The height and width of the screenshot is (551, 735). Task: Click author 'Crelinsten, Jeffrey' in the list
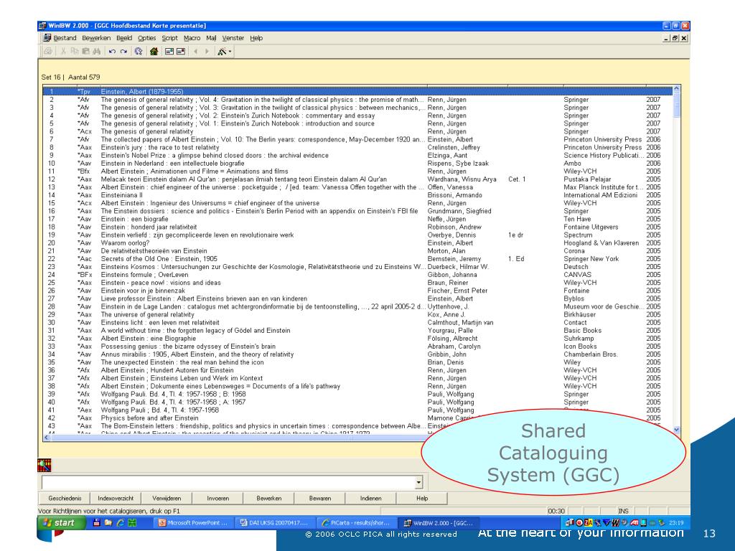point(454,147)
